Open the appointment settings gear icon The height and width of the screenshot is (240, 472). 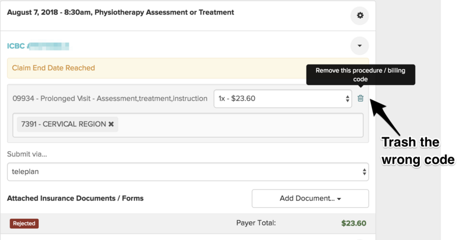click(360, 16)
